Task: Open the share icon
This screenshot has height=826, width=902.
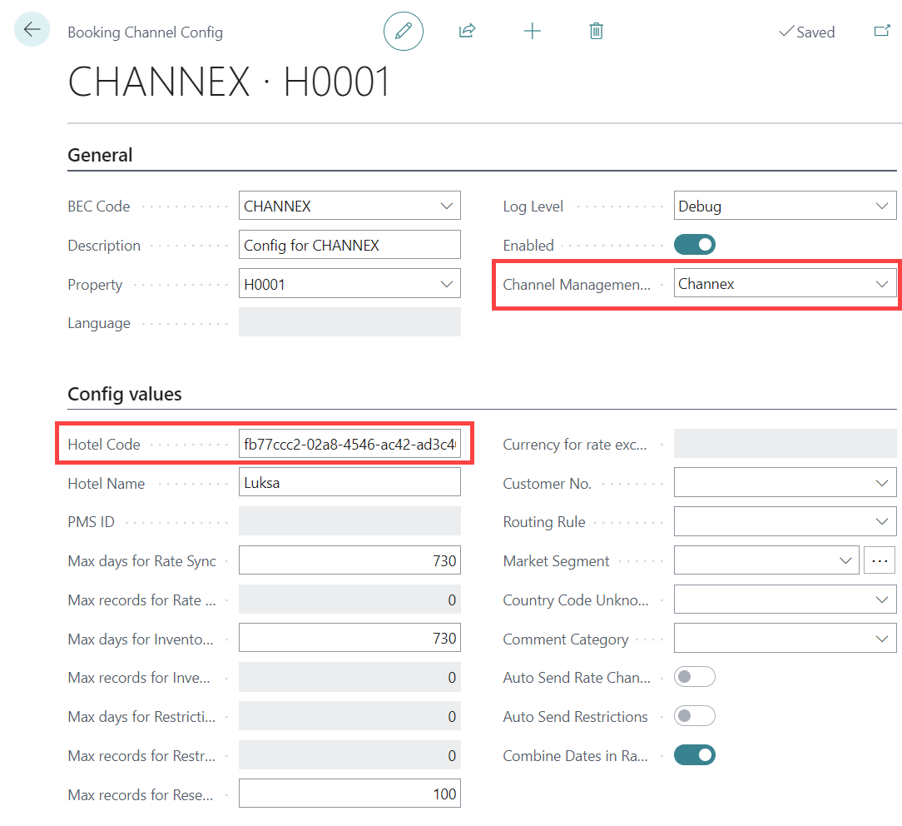Action: tap(467, 31)
